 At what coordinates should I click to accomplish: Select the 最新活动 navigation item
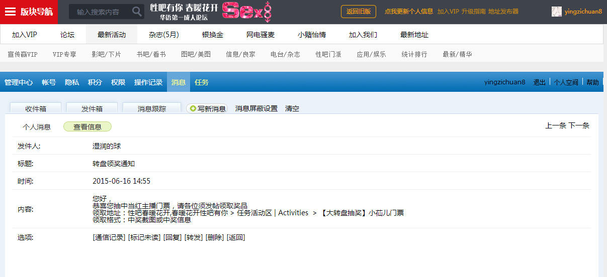(112, 35)
